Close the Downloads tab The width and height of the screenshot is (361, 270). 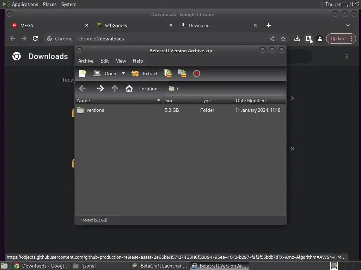click(255, 25)
